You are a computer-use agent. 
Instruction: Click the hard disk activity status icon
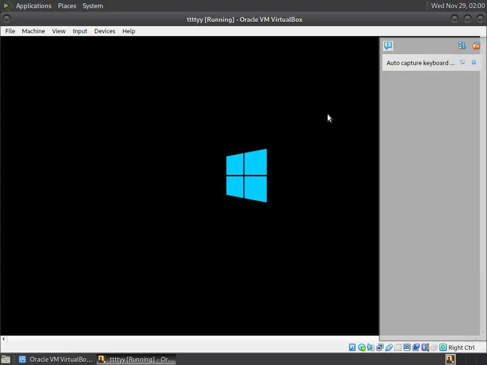click(x=352, y=347)
